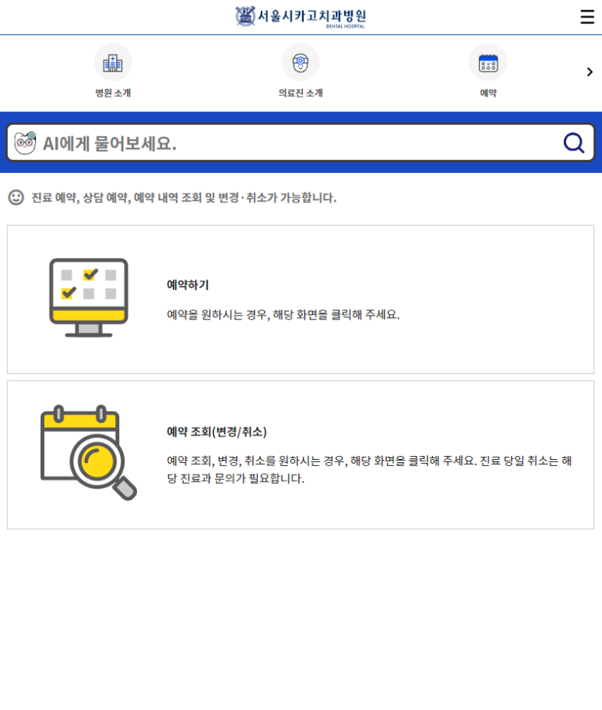Click the AI owl mascot icon

tap(25, 143)
